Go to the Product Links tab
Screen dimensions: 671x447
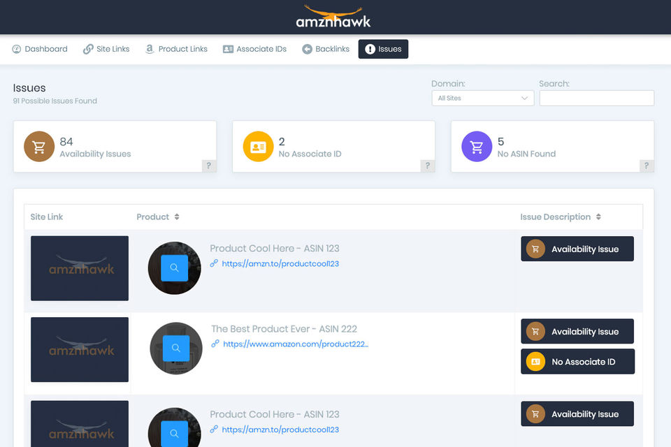tap(176, 49)
